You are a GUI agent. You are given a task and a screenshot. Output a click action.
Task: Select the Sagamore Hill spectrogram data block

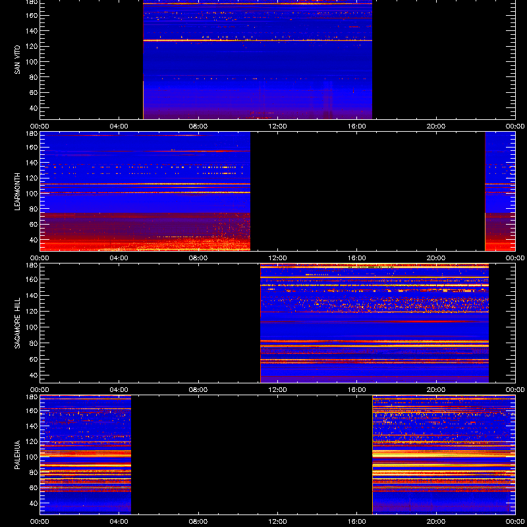click(374, 323)
